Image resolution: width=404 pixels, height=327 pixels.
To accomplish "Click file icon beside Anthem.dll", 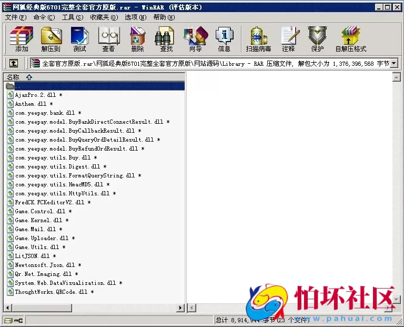I will click(x=11, y=104).
